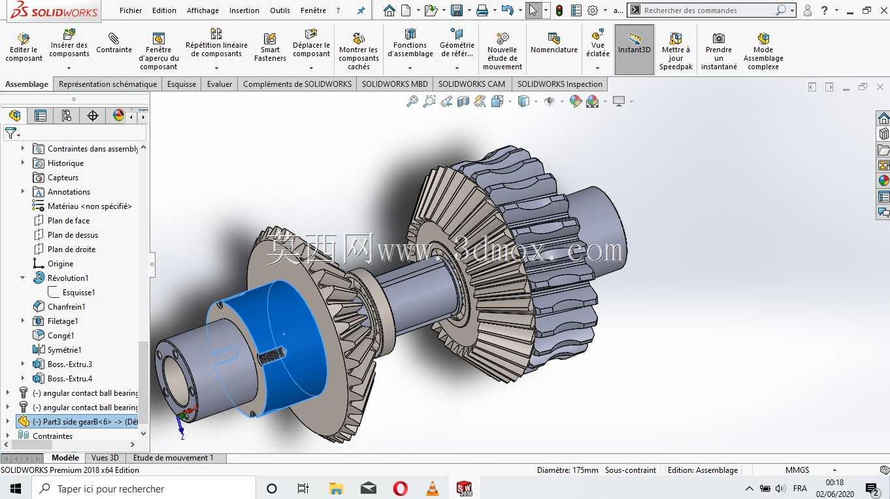890x499 pixels.
Task: Enable Mode Assemblage complexe
Action: (763, 51)
